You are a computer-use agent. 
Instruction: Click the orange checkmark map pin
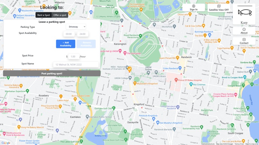[130, 69]
